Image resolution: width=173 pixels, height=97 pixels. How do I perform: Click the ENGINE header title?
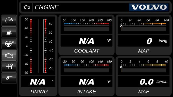pyautogui.click(x=47, y=7)
